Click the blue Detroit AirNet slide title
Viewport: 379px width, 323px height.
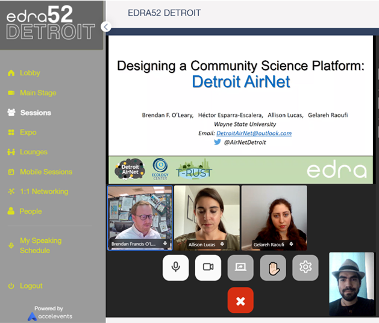click(241, 81)
